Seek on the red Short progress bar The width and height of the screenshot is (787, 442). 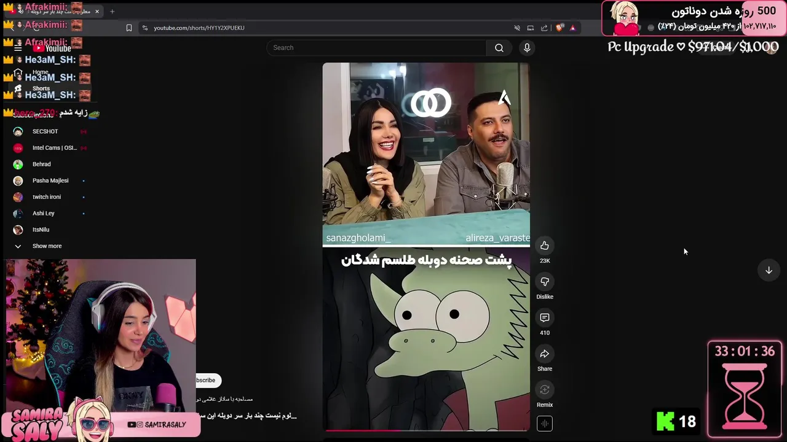pos(426,430)
